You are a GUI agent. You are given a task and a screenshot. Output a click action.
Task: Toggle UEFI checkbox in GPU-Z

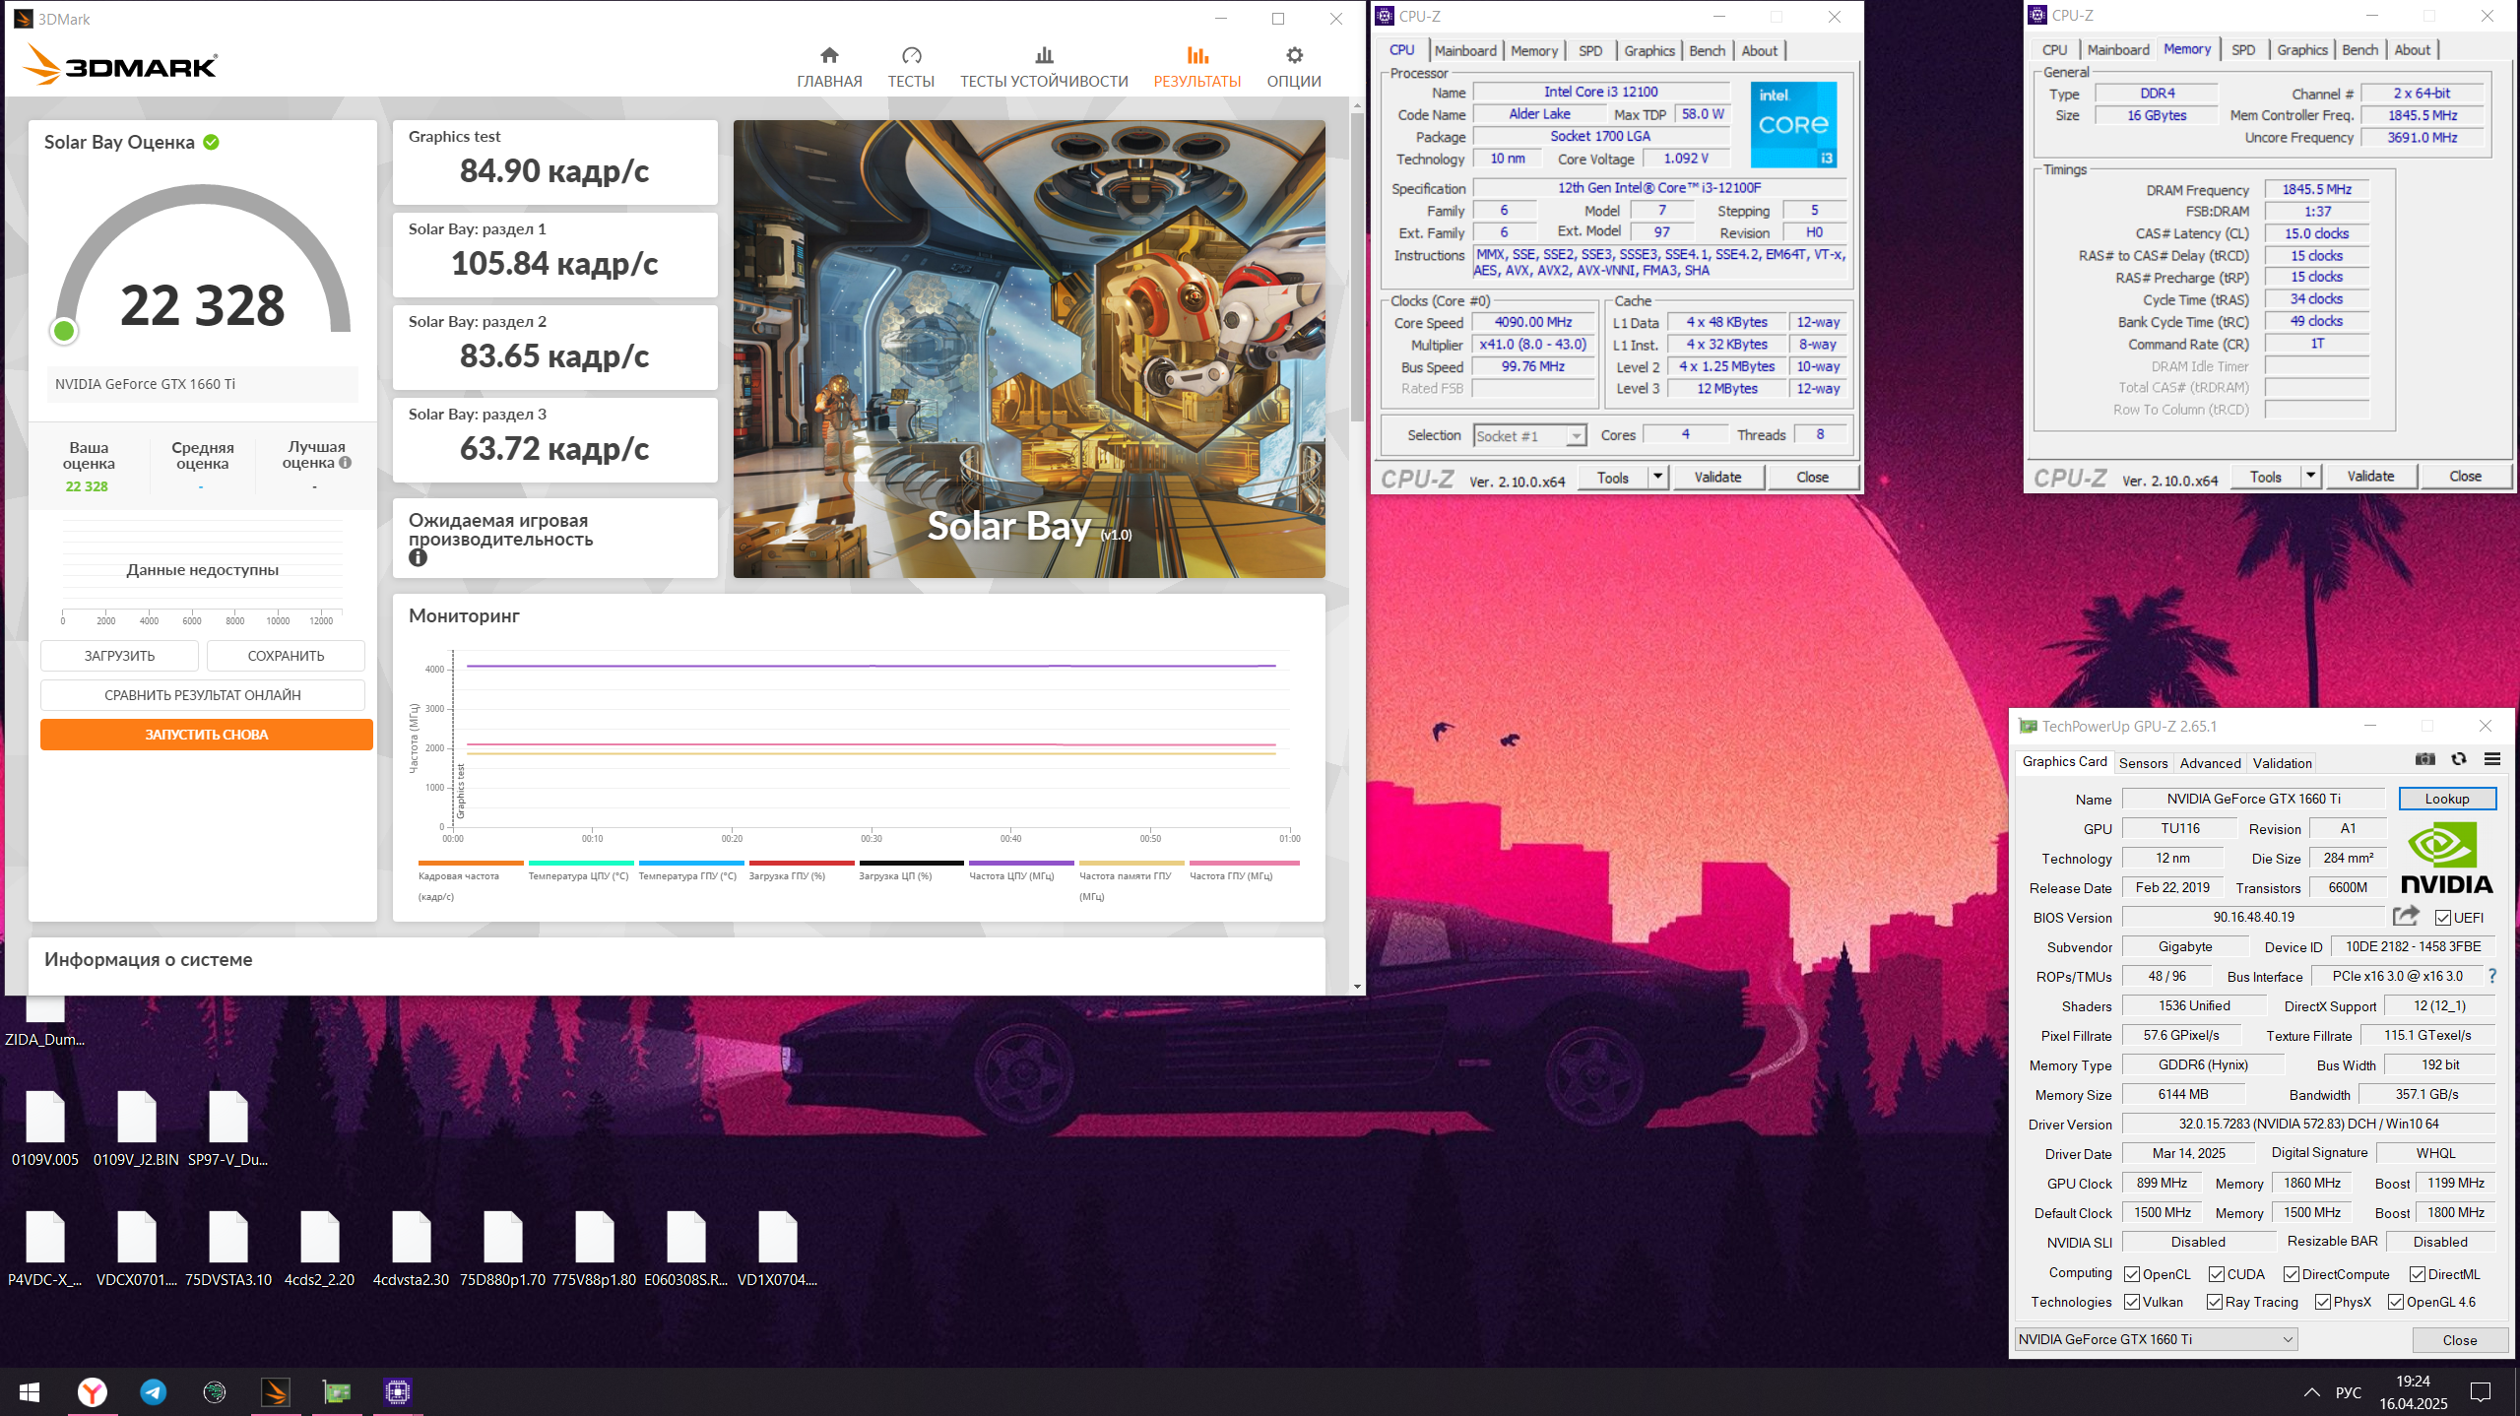tap(2443, 918)
